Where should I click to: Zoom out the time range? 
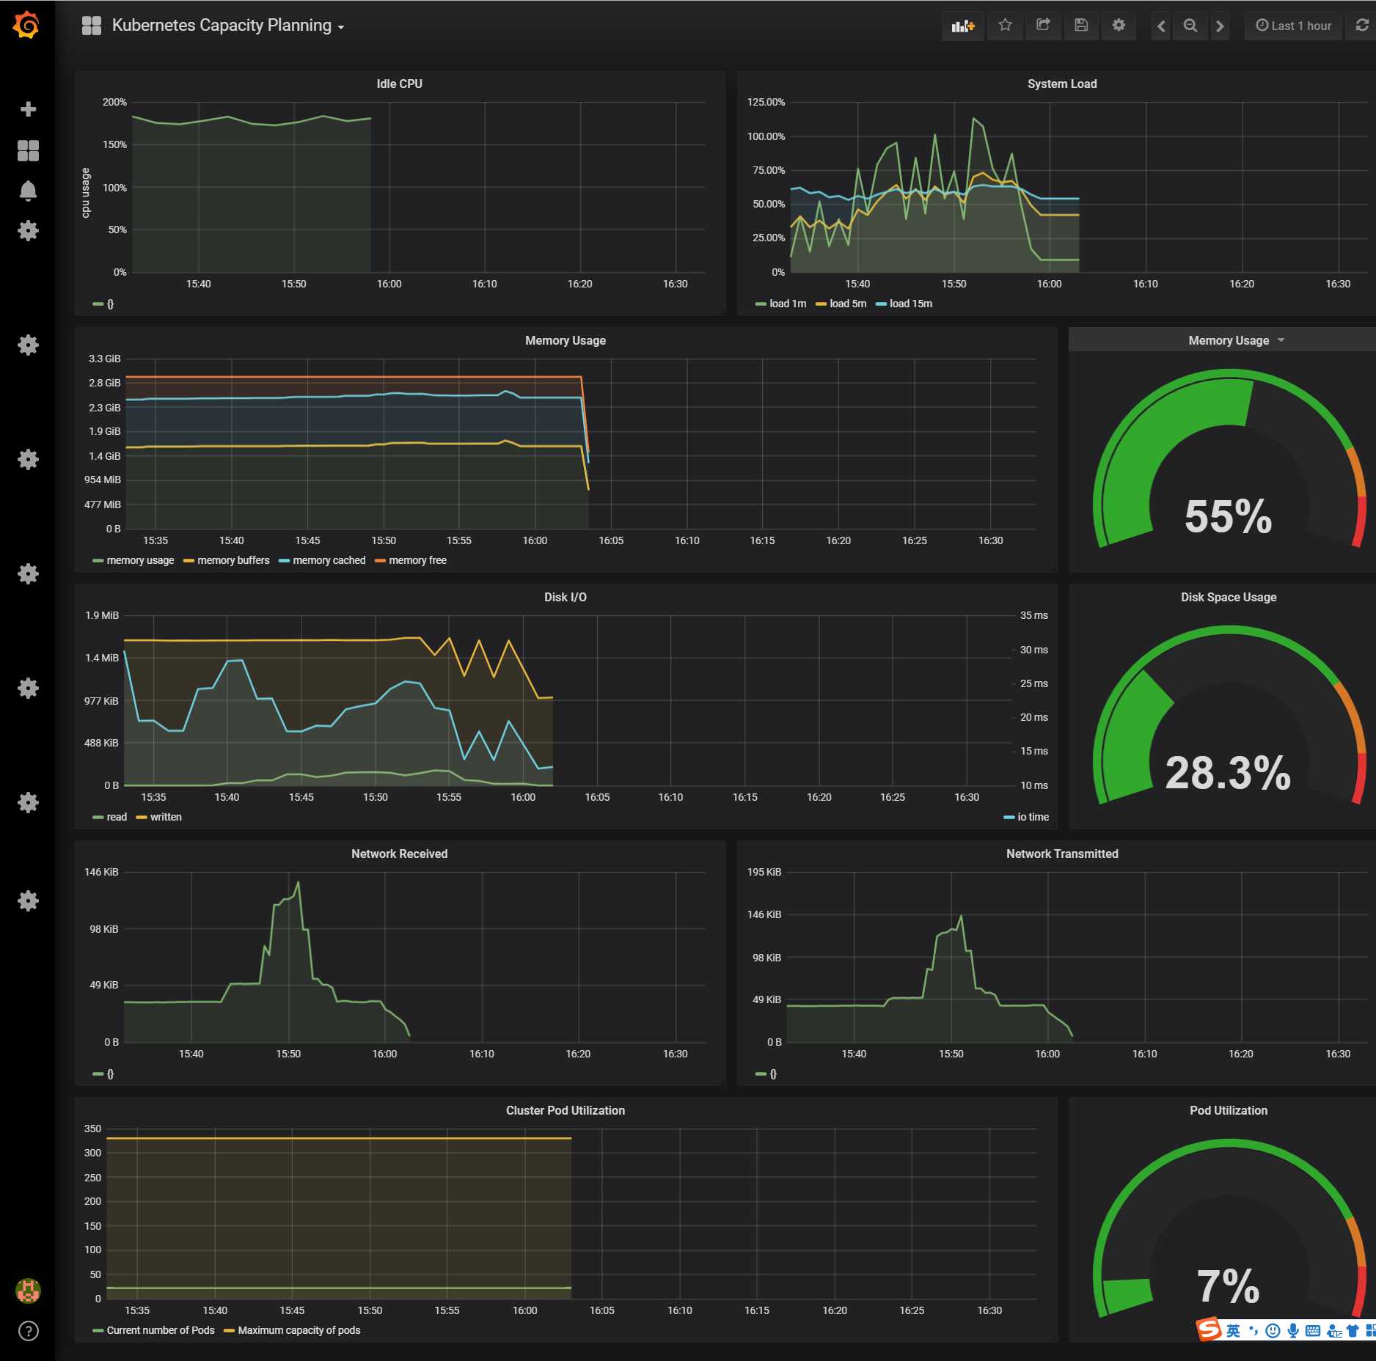click(x=1190, y=26)
